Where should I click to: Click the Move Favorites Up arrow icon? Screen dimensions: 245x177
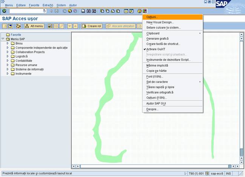click(76, 26)
